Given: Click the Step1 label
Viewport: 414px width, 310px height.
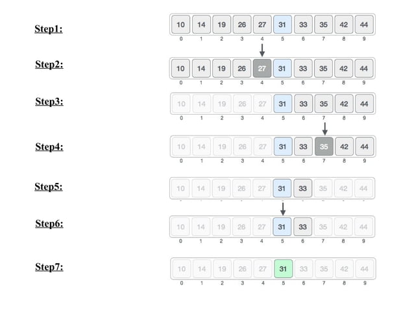Looking at the screenshot, I should pyautogui.click(x=49, y=29).
